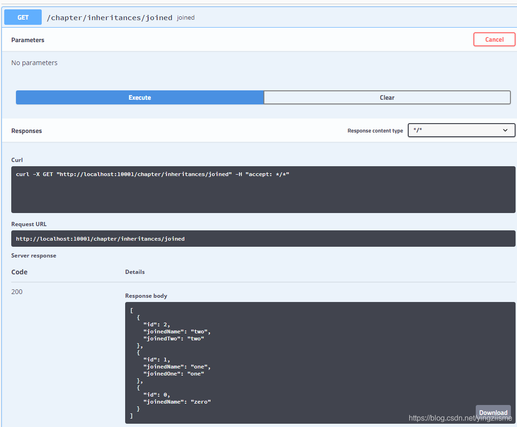Click the "id": 1 line
517x427 pixels.
tap(157, 360)
